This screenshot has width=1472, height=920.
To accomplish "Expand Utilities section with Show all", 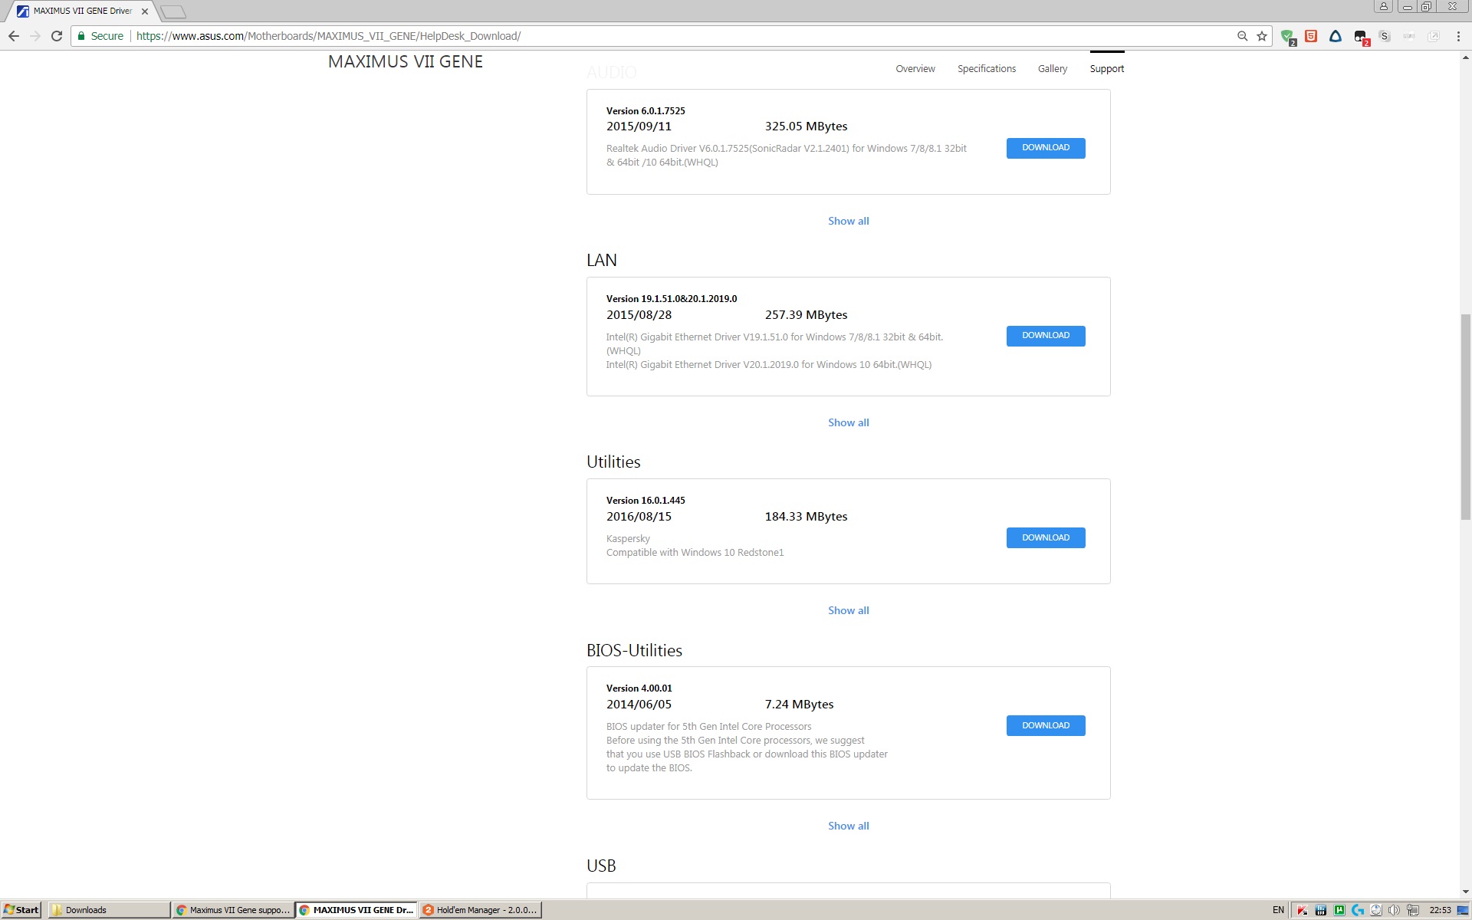I will (x=848, y=610).
